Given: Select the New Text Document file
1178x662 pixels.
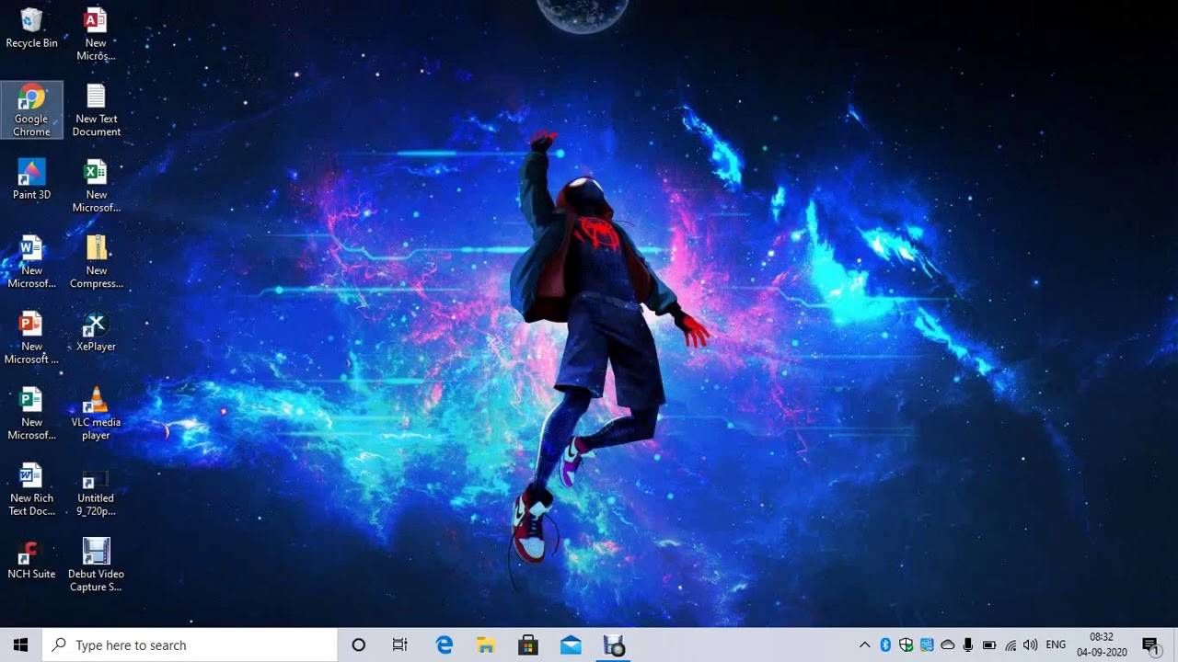Looking at the screenshot, I should tap(96, 110).
